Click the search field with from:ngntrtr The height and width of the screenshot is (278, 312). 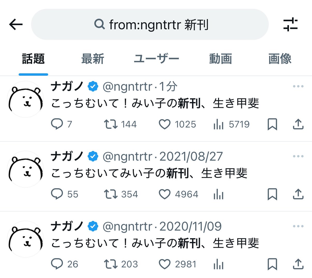coord(150,25)
